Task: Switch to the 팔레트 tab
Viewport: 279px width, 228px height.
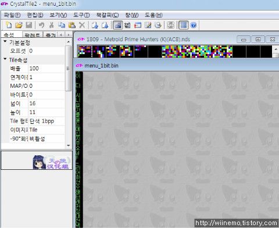Action: click(x=33, y=35)
